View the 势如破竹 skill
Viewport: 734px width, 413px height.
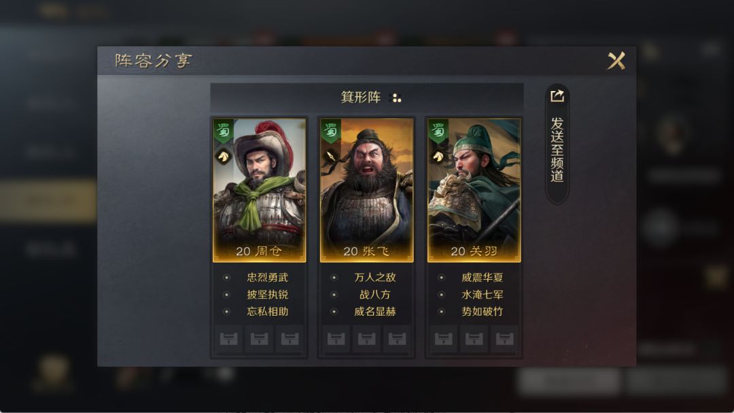[x=482, y=312]
